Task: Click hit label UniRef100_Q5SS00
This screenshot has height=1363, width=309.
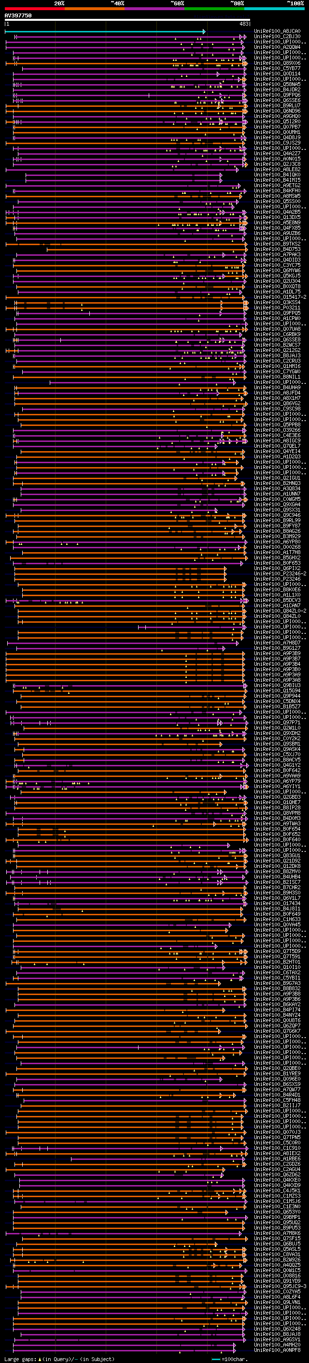Action: (277, 202)
